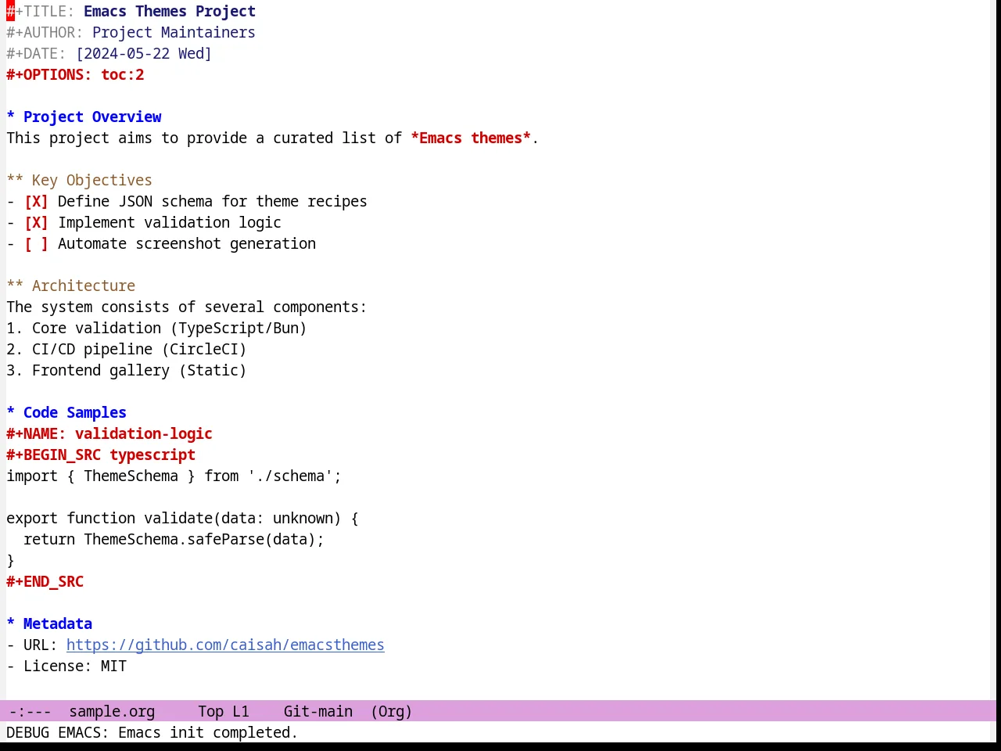Screen dimensions: 1001x751
Task: Click the '#+OPTIONS: toc:2' line
Action: (75, 75)
